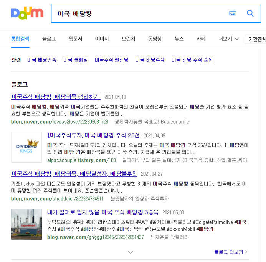The width and height of the screenshot is (266, 262).
Task: Open URL blog.naver.com/shaddaiel/222324734511
Action: pos(57,199)
